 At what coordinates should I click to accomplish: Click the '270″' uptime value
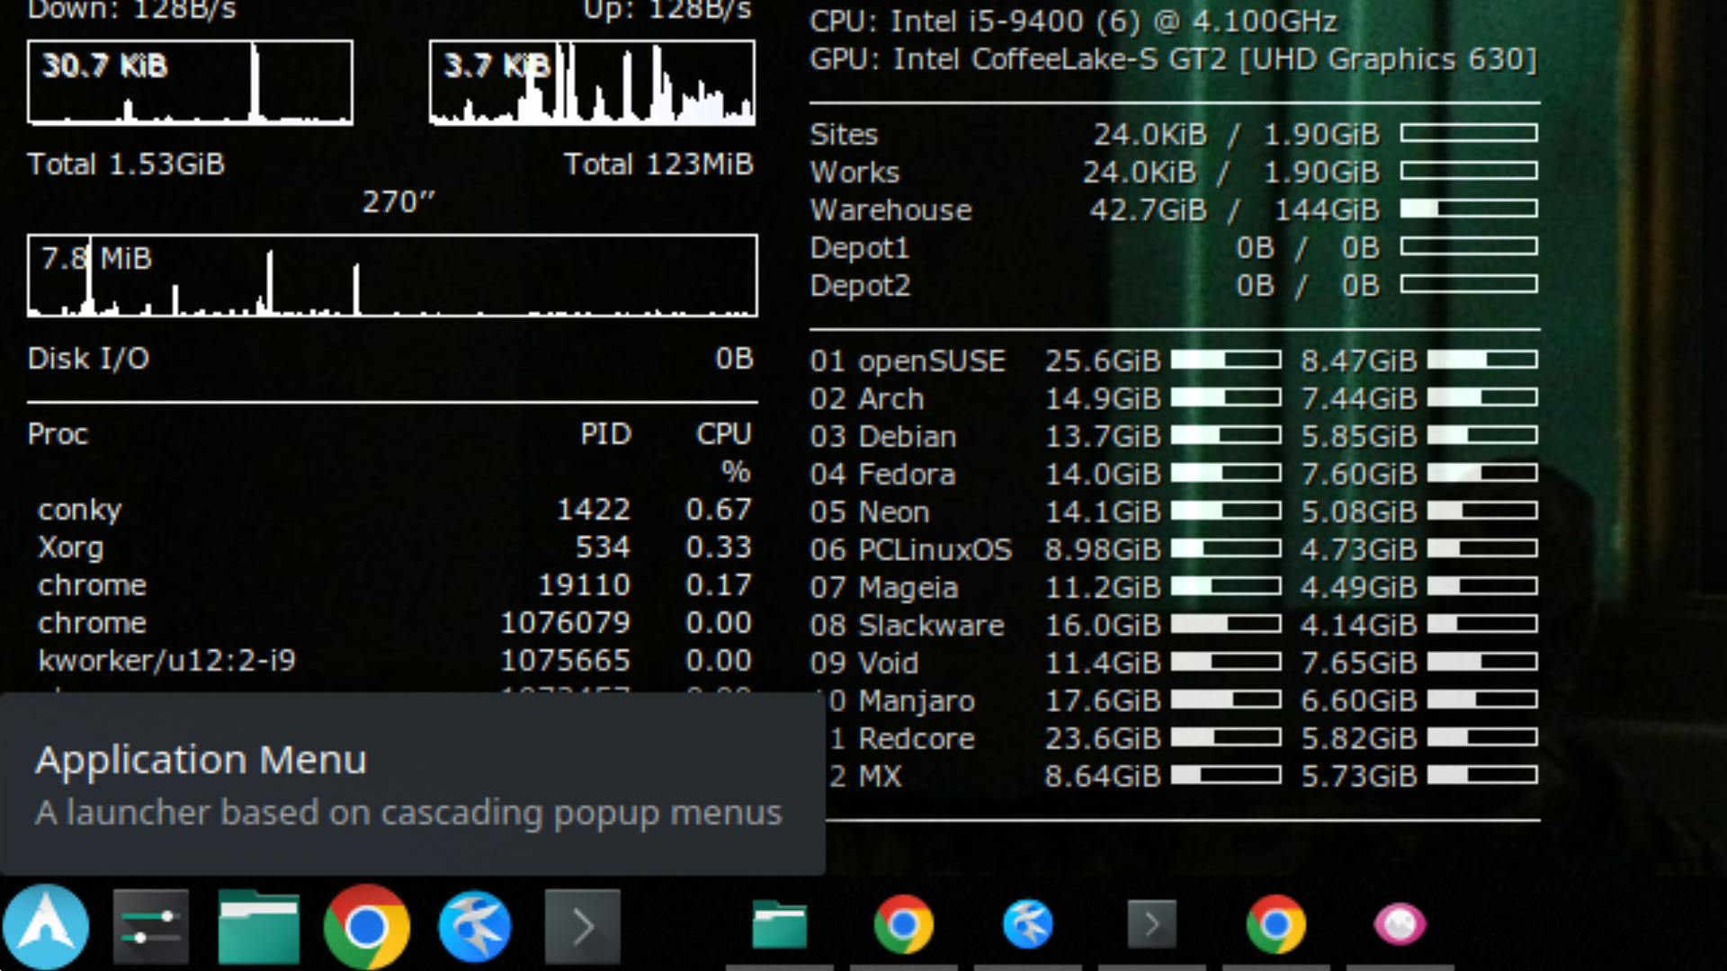[x=398, y=202]
